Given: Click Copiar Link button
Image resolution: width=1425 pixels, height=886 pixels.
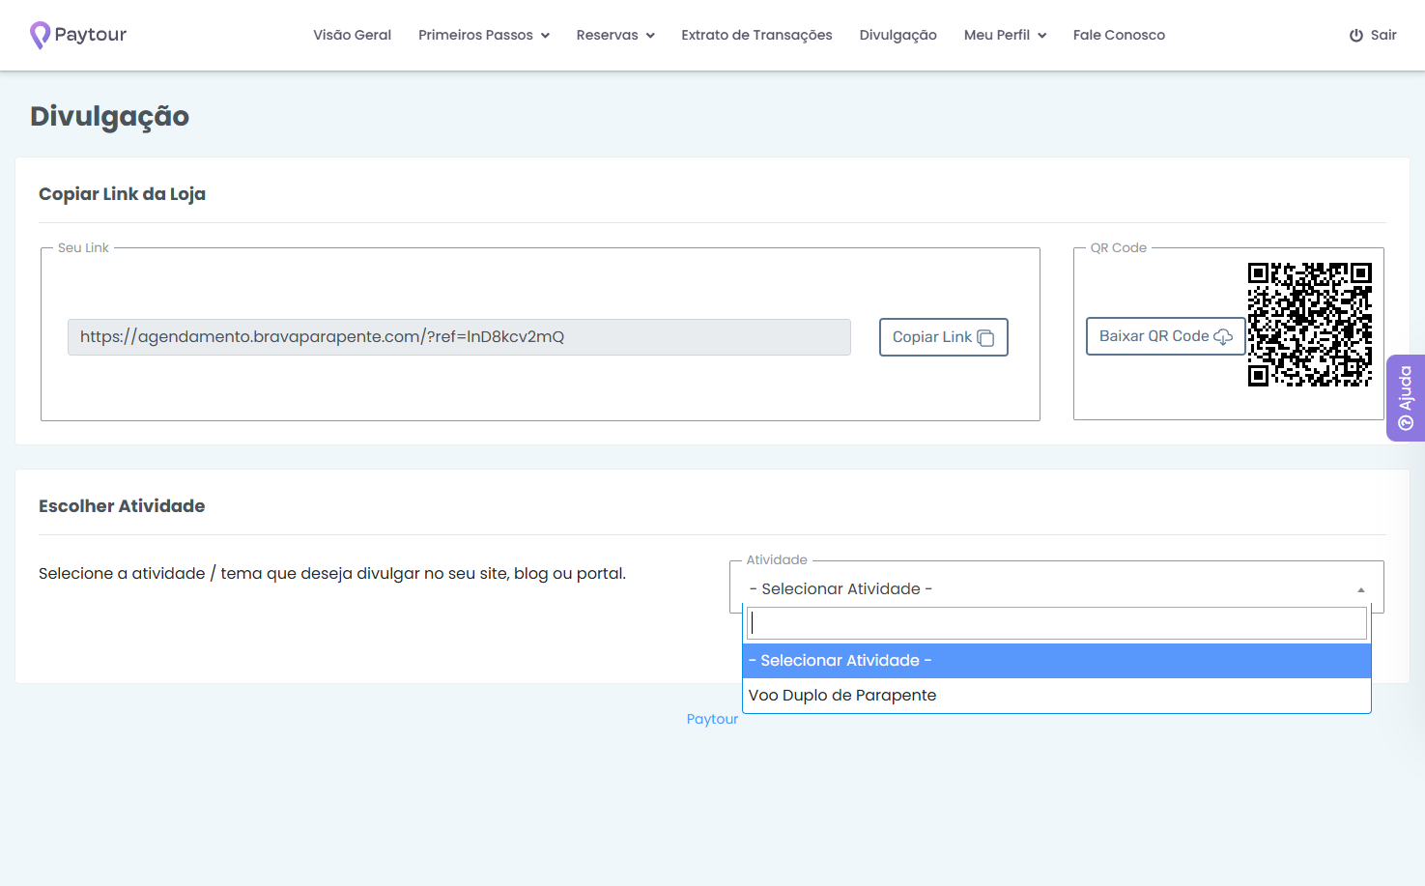Looking at the screenshot, I should tap(943, 337).
